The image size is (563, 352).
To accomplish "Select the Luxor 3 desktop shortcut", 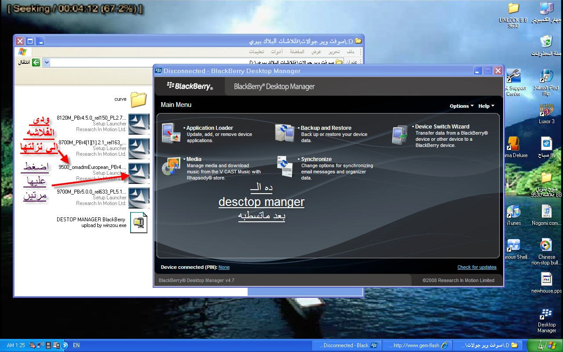I will (546, 110).
